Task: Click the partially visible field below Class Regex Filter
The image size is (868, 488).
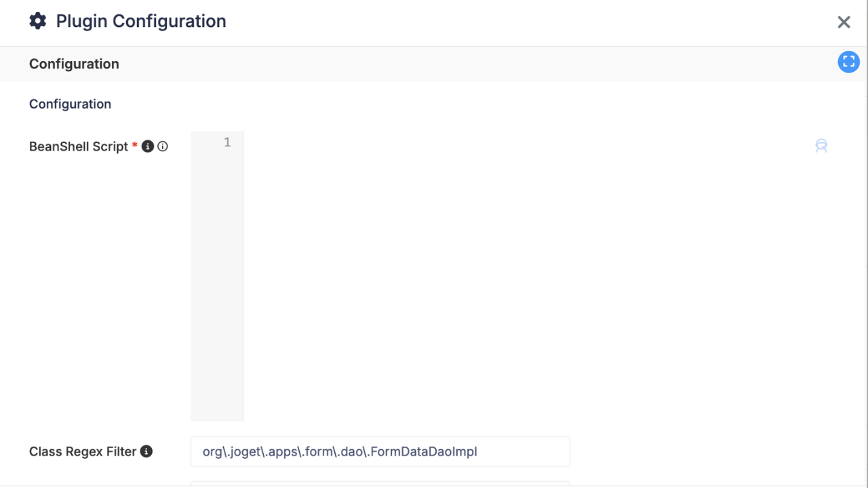Action: coord(380,484)
